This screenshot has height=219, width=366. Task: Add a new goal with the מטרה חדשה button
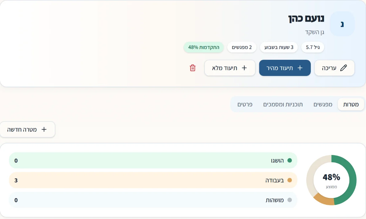coord(27,129)
